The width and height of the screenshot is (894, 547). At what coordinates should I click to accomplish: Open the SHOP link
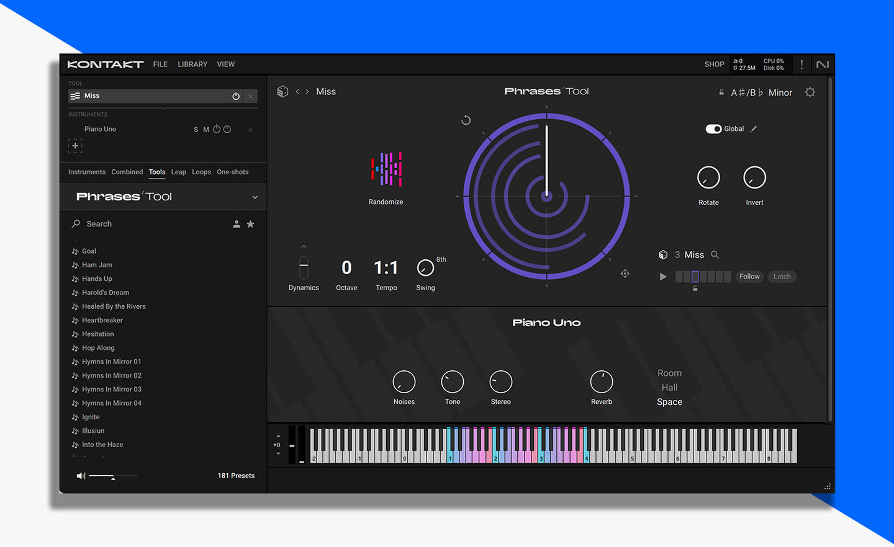point(714,64)
